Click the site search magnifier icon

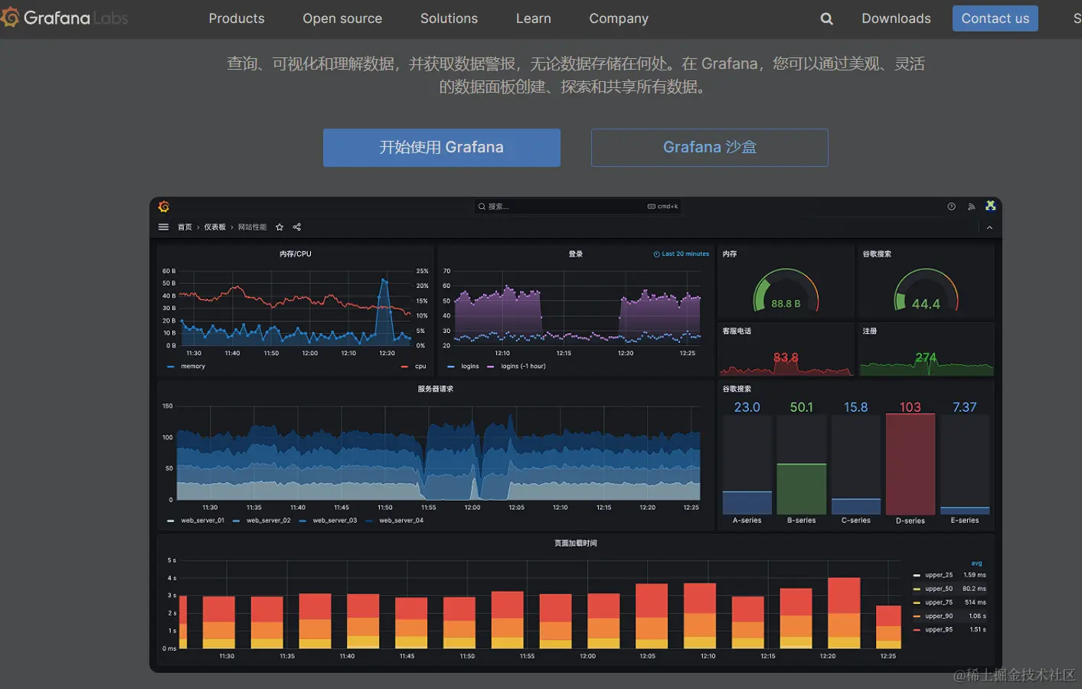[826, 18]
